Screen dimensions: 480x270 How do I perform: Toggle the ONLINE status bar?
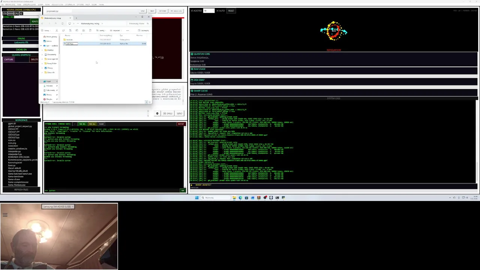click(x=21, y=38)
